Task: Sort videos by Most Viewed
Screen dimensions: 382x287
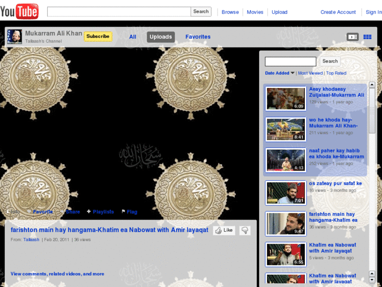Action: pos(310,73)
